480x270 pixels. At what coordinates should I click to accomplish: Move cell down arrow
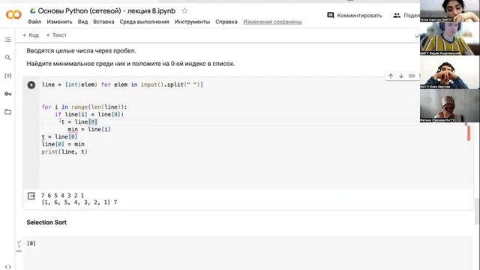coord(401,76)
